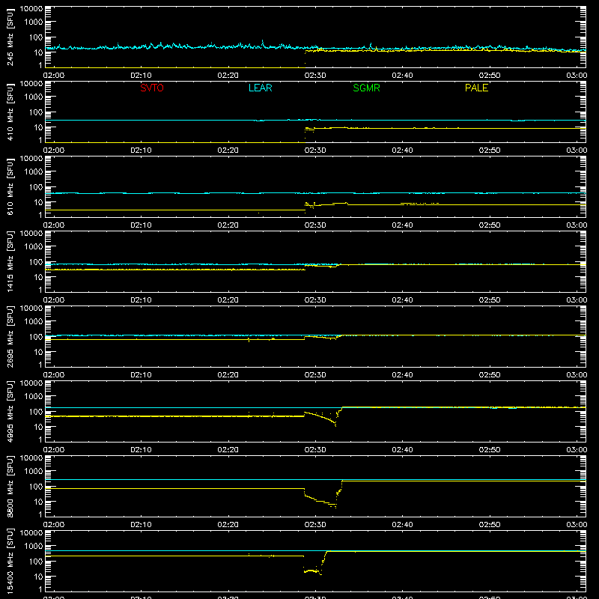Click the 8800 MHz [SFU] axis label
599x599 pixels.
point(10,487)
